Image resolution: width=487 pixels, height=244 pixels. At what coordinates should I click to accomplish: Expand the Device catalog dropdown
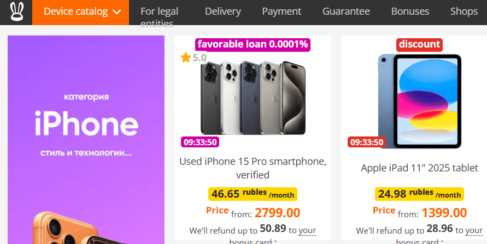click(81, 12)
